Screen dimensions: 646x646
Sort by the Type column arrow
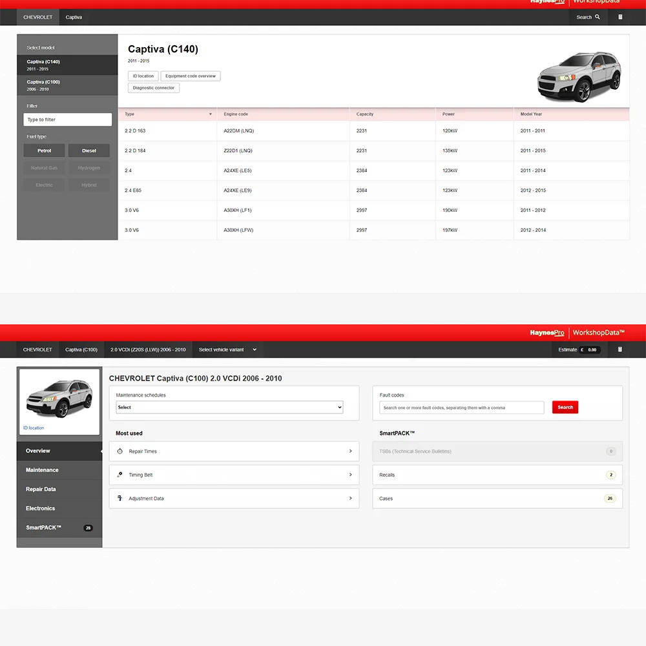(x=210, y=114)
